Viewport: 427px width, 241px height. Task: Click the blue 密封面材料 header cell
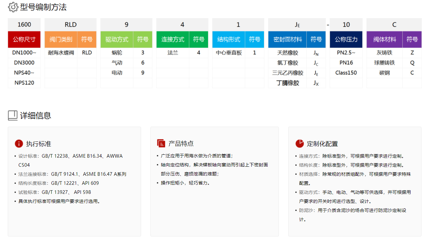pos(287,39)
